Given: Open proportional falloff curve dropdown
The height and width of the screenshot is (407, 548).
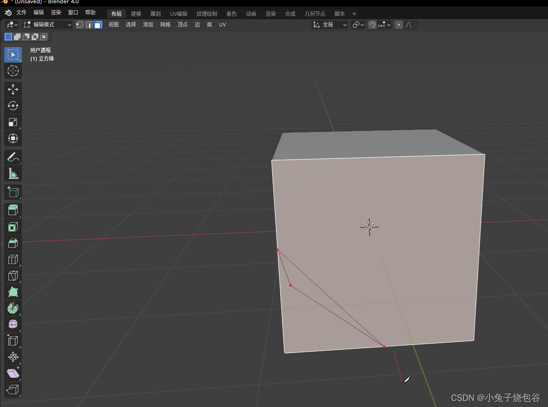Looking at the screenshot, I should (x=411, y=25).
